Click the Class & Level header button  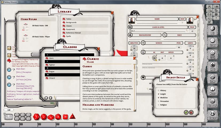[158, 27]
